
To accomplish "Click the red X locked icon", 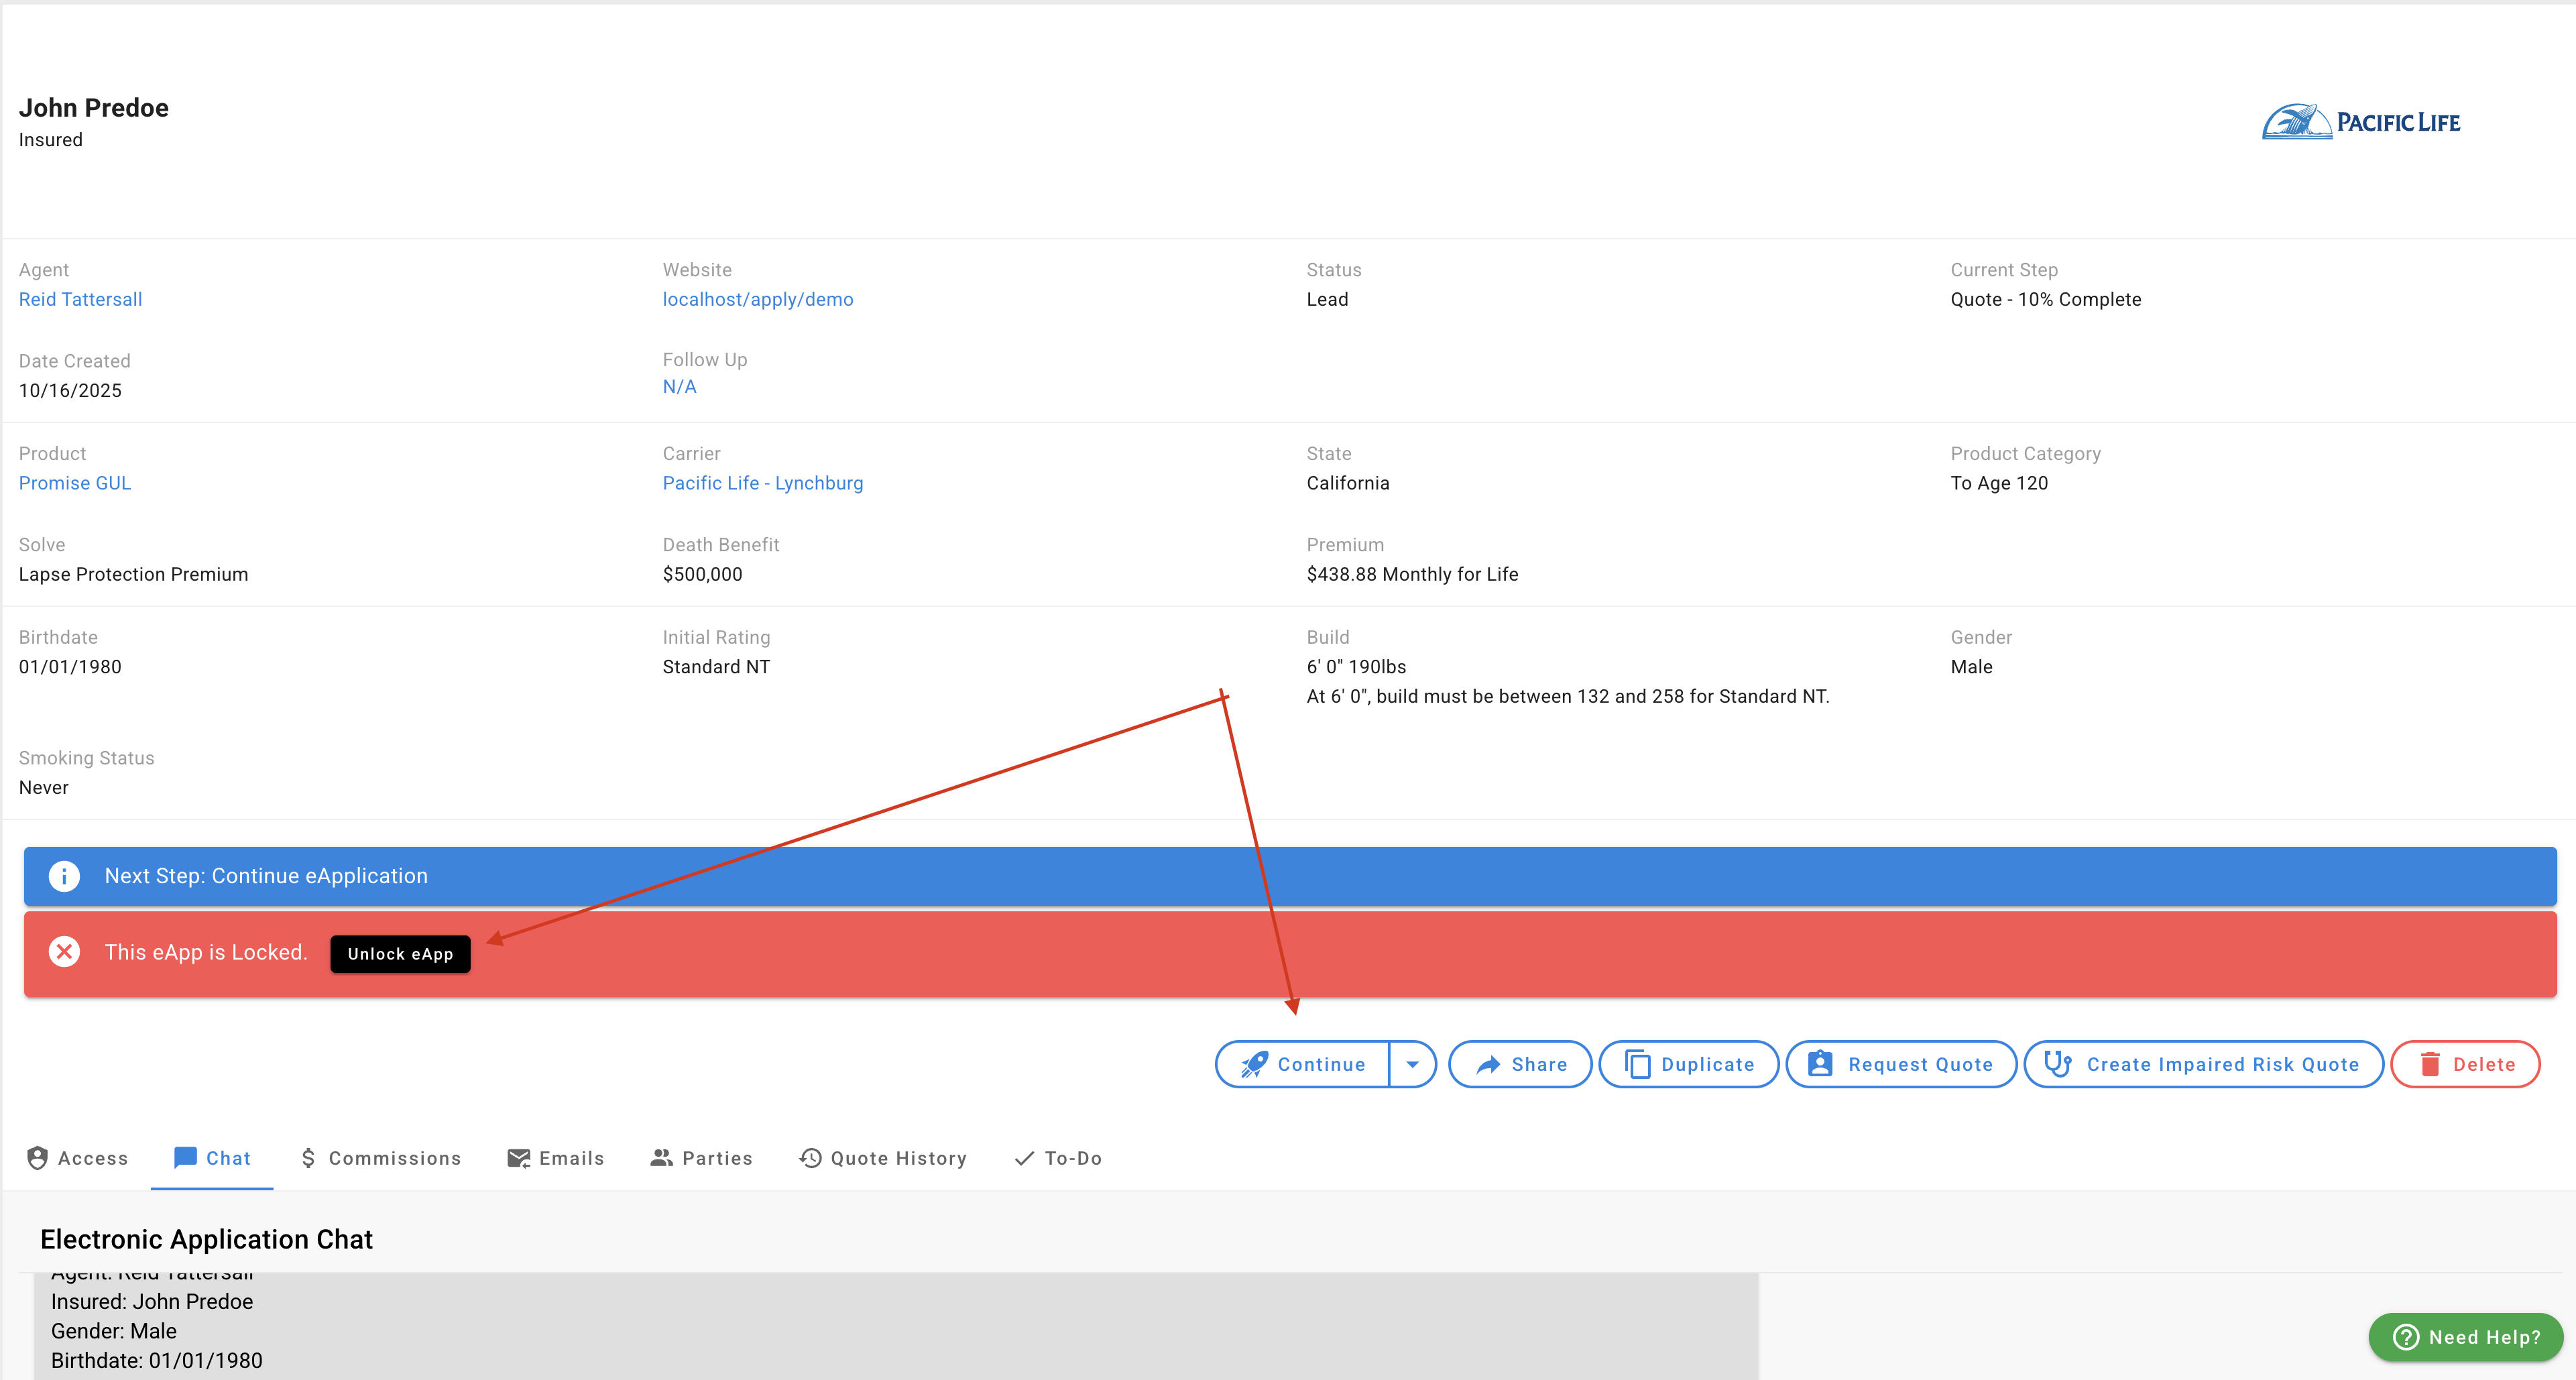I will point(65,952).
